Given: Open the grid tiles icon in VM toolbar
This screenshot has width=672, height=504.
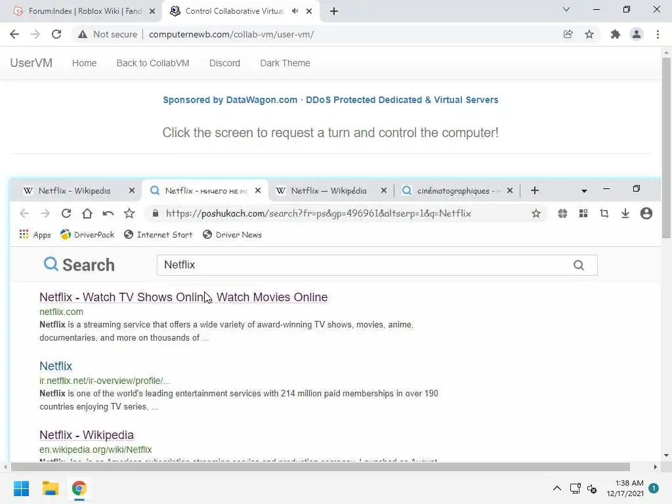Looking at the screenshot, I should point(583,213).
